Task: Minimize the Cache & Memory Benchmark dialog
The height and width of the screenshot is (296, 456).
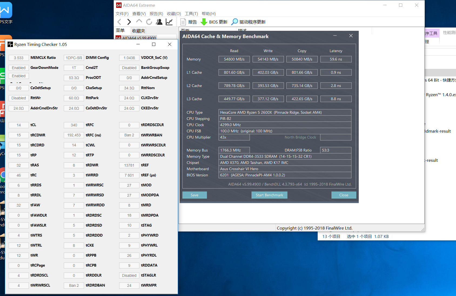Action: tap(335, 36)
